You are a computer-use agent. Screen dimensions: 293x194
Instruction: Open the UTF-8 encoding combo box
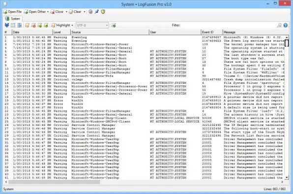[92, 25]
